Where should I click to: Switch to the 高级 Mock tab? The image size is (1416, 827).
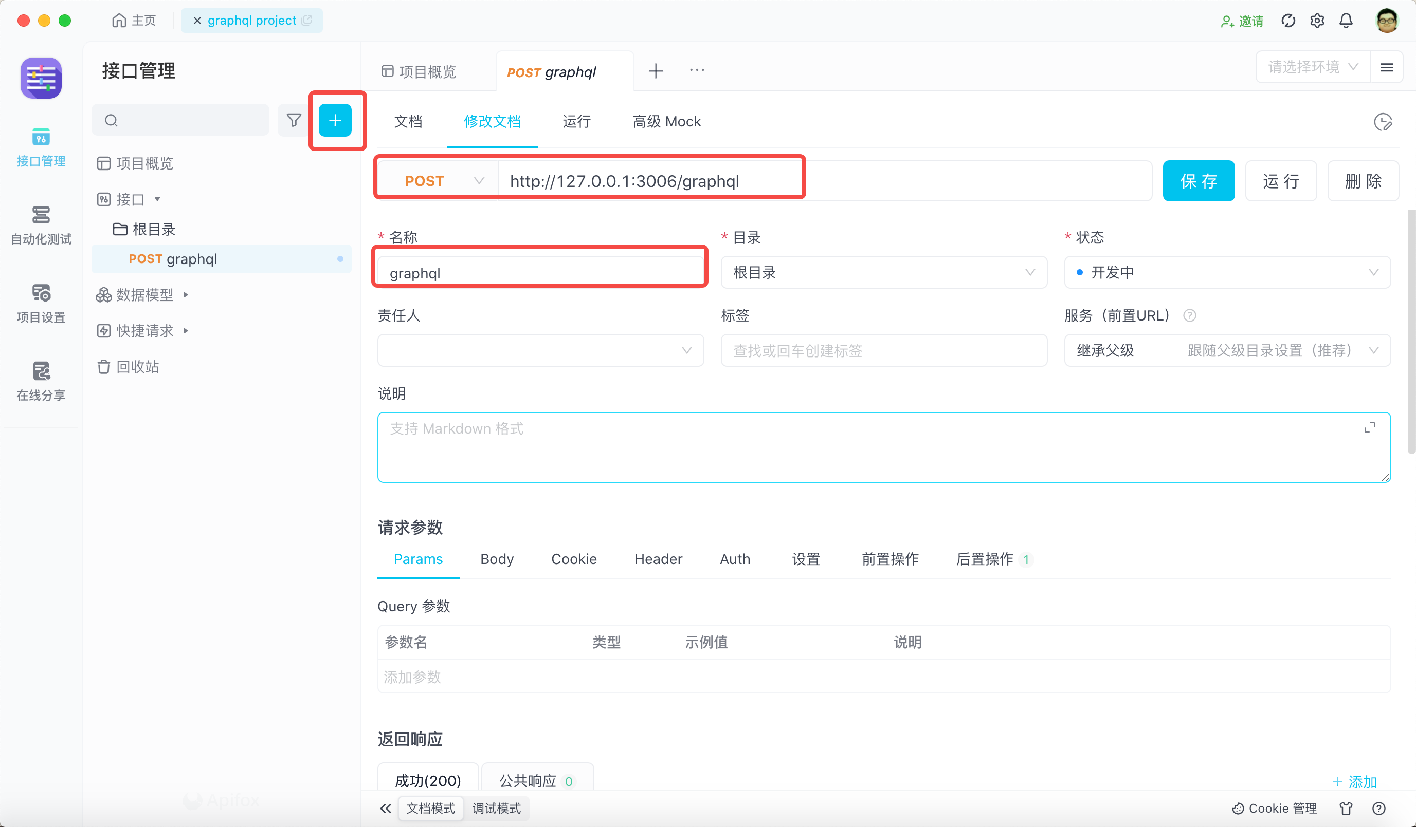click(x=666, y=121)
